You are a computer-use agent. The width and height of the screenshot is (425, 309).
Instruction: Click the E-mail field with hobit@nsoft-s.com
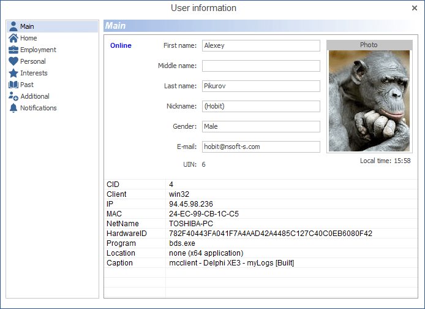point(261,147)
